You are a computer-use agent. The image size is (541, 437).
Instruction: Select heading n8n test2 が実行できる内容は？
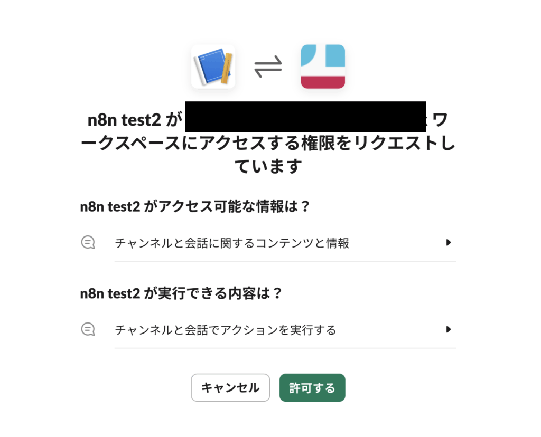click(181, 293)
